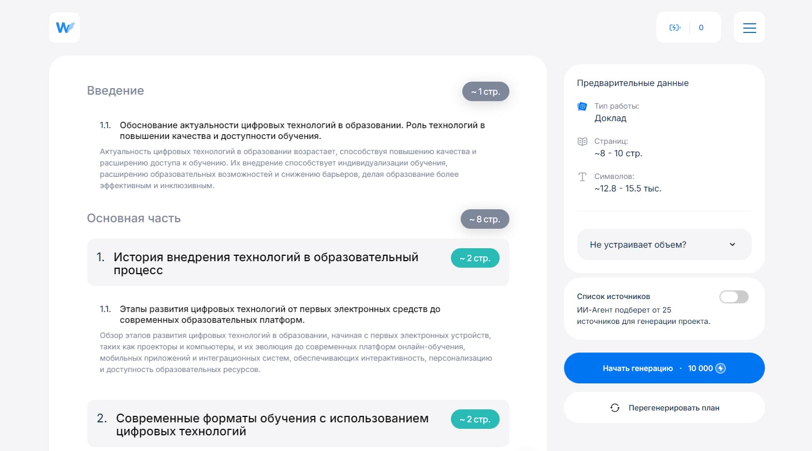The height and width of the screenshot is (451, 812).
Task: Click the W logo in the top left corner
Action: (64, 27)
